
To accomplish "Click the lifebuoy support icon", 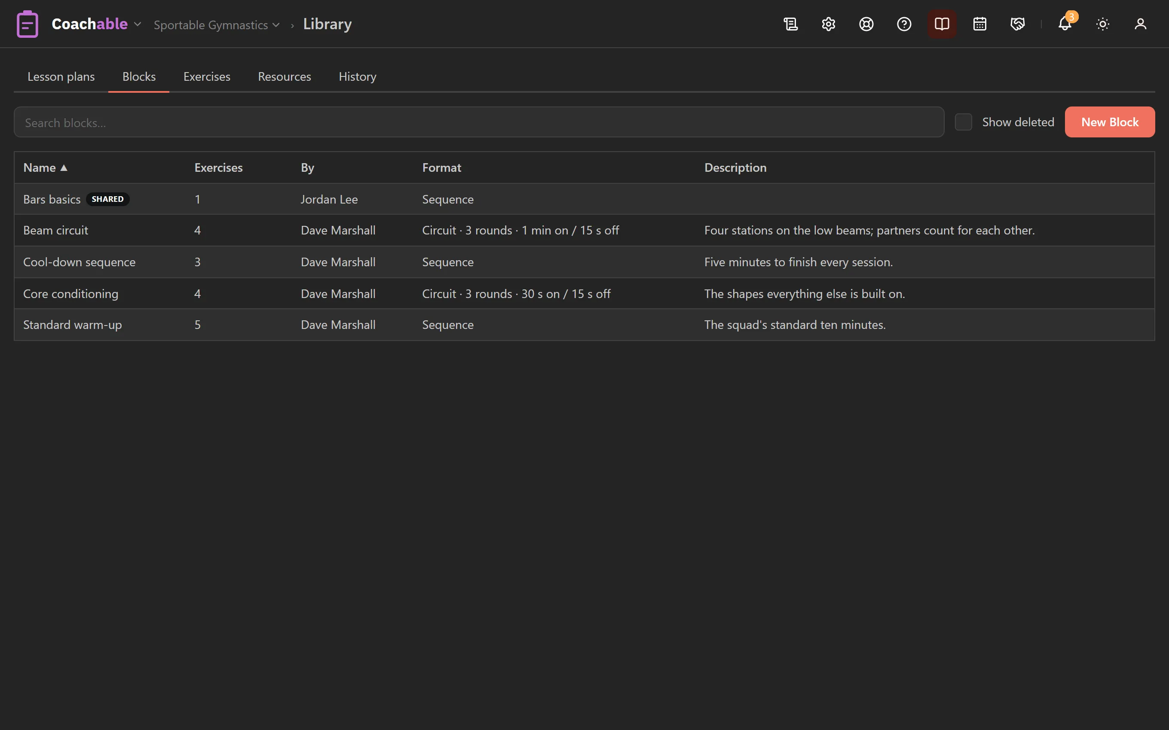I will (866, 24).
